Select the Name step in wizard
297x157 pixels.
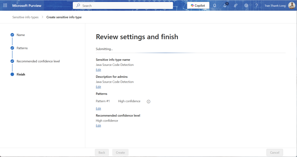[21, 35]
